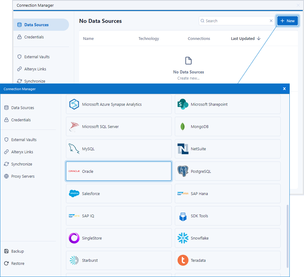Select the PostgreSQL elephant icon

(183, 171)
